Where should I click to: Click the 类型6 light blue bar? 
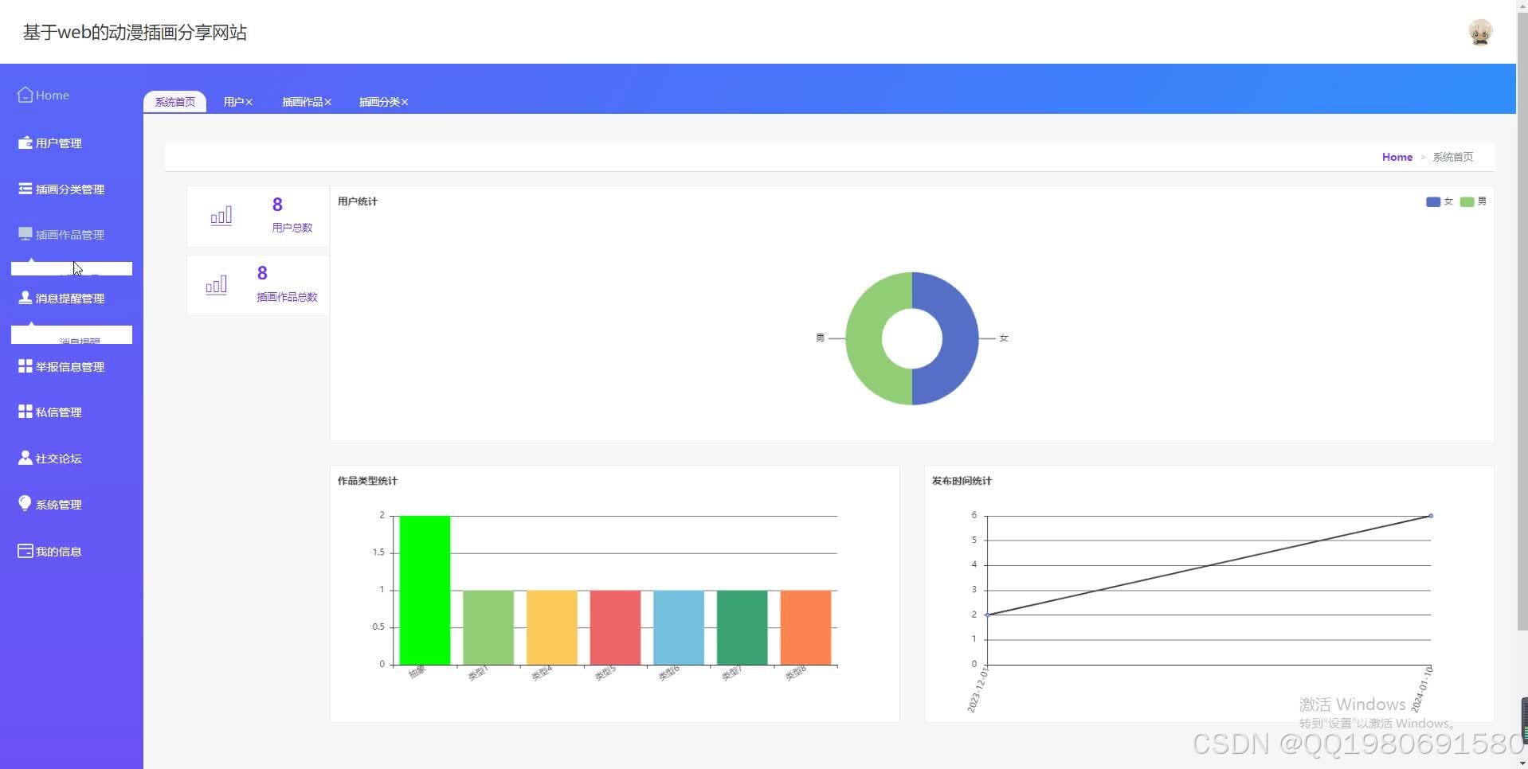coord(679,627)
